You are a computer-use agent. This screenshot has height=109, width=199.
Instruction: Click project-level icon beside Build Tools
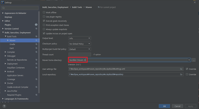pos(36,36)
